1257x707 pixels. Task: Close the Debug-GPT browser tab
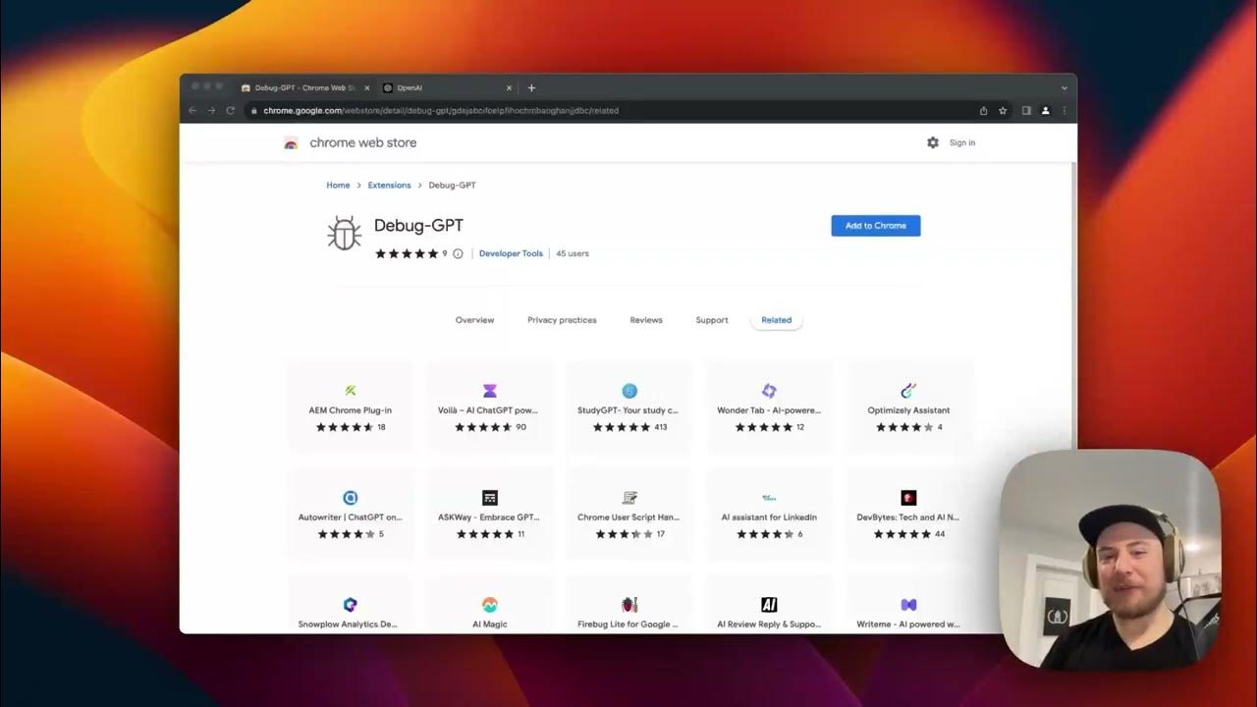(x=366, y=87)
